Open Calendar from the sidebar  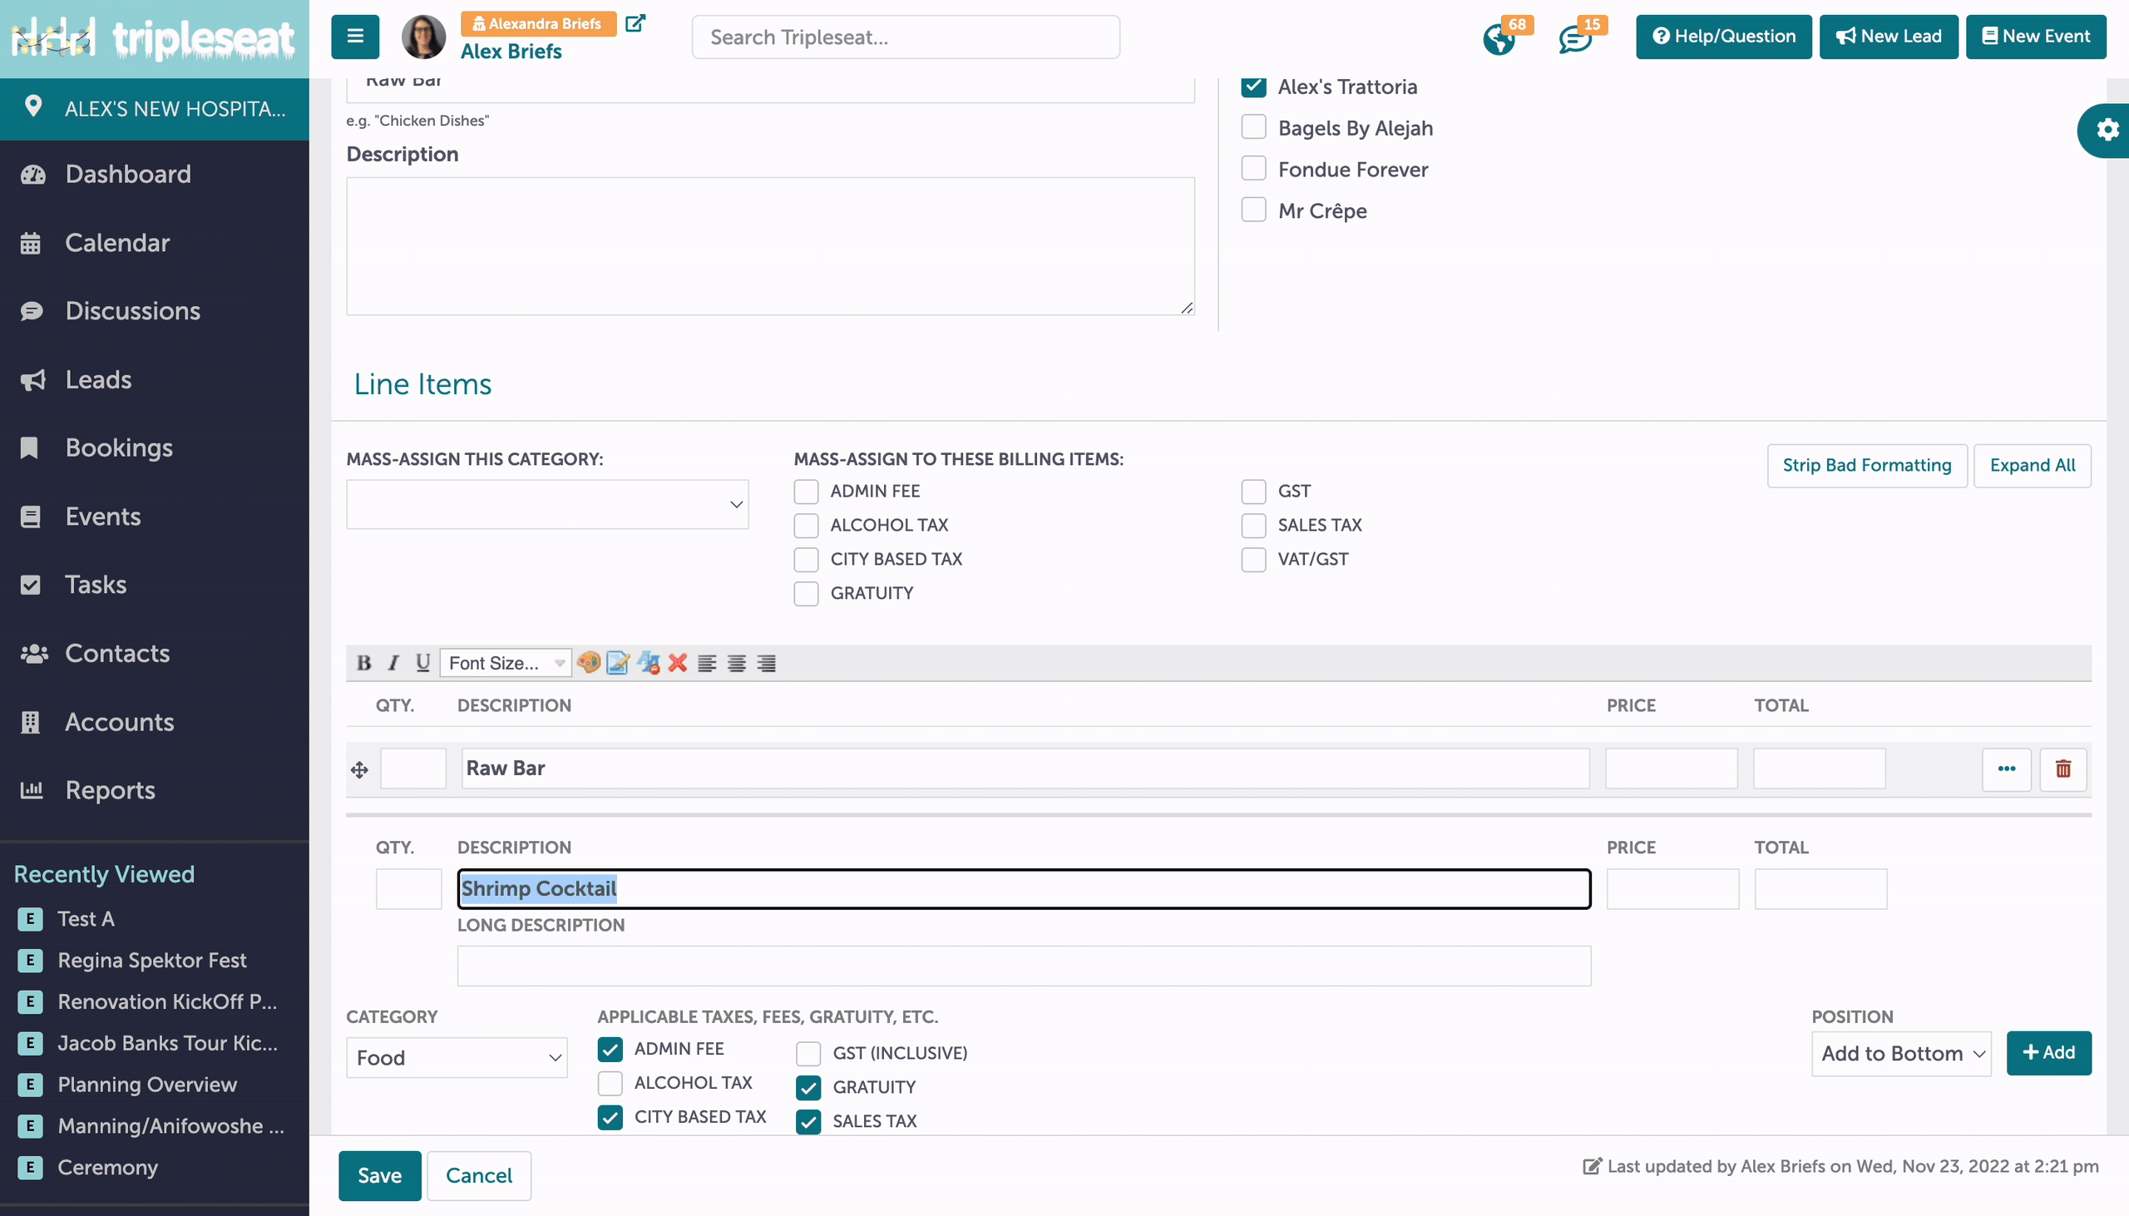(x=117, y=242)
